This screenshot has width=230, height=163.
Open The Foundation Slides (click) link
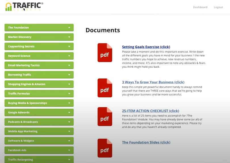coord(146,142)
